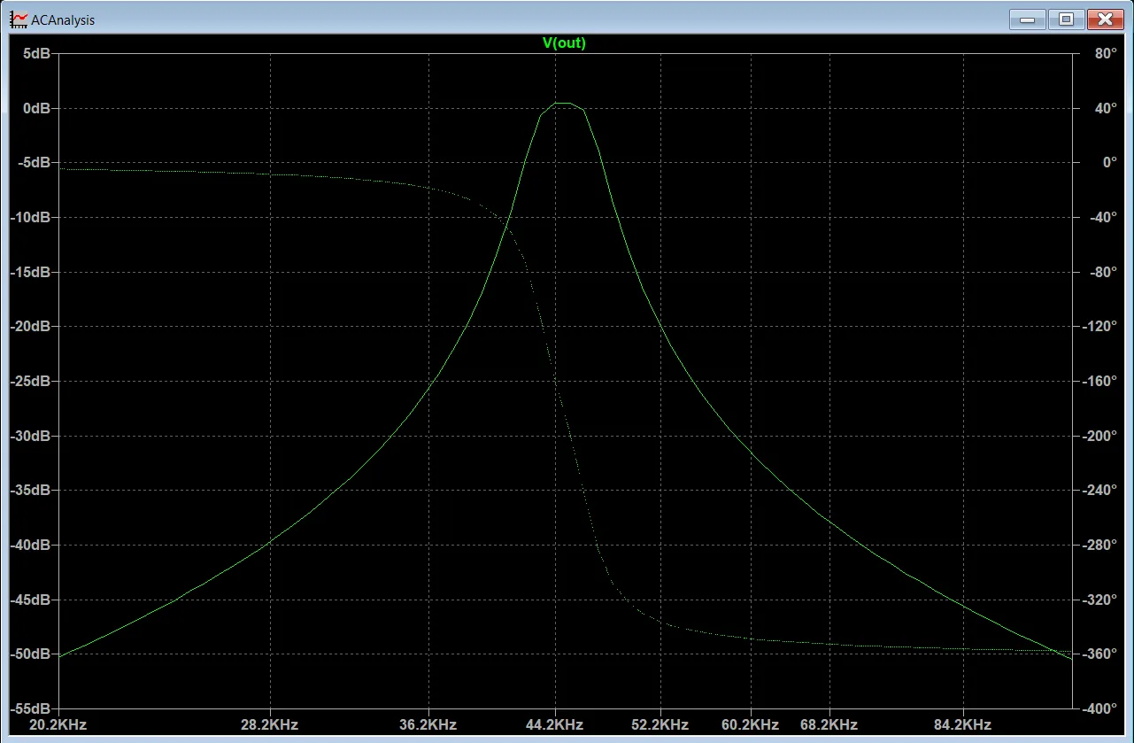Click the 84.2KHz frequency axis label
The height and width of the screenshot is (743, 1134).
coord(962,724)
